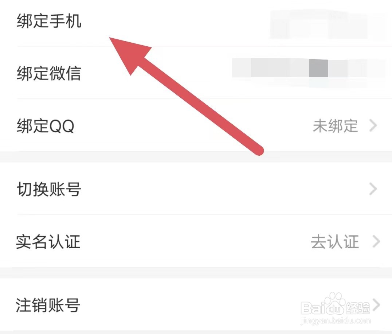Click the jingyan.baidu.com watermark URL
The width and height of the screenshot is (392, 334).
336,321
